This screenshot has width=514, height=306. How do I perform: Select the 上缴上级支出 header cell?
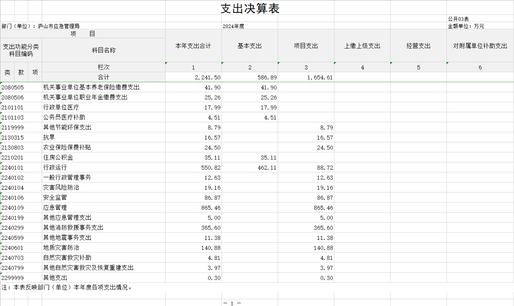[362, 46]
